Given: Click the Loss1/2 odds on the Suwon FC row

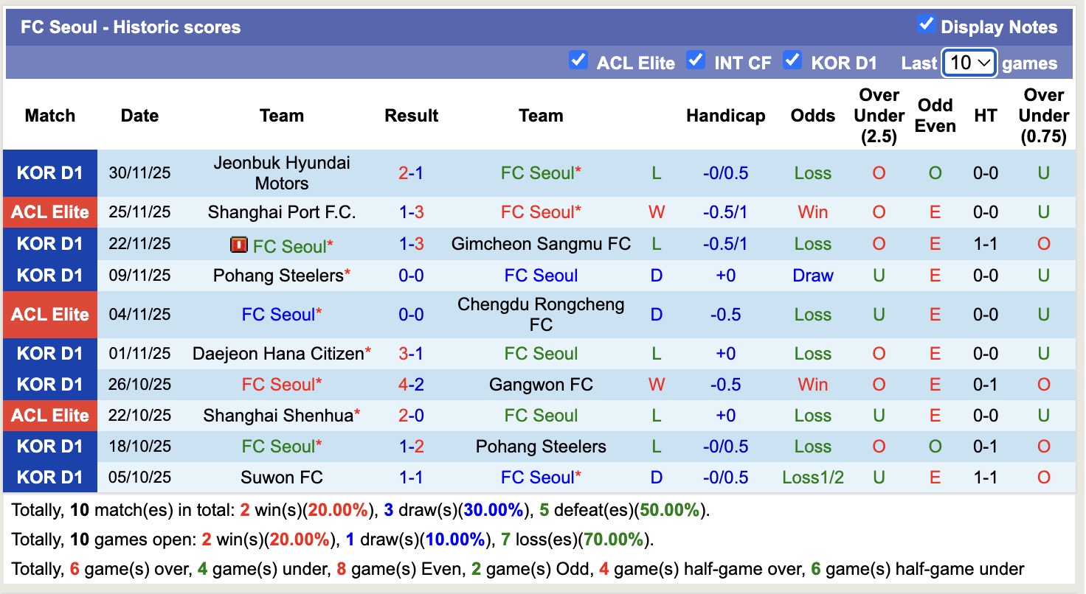Looking at the screenshot, I should point(812,477).
